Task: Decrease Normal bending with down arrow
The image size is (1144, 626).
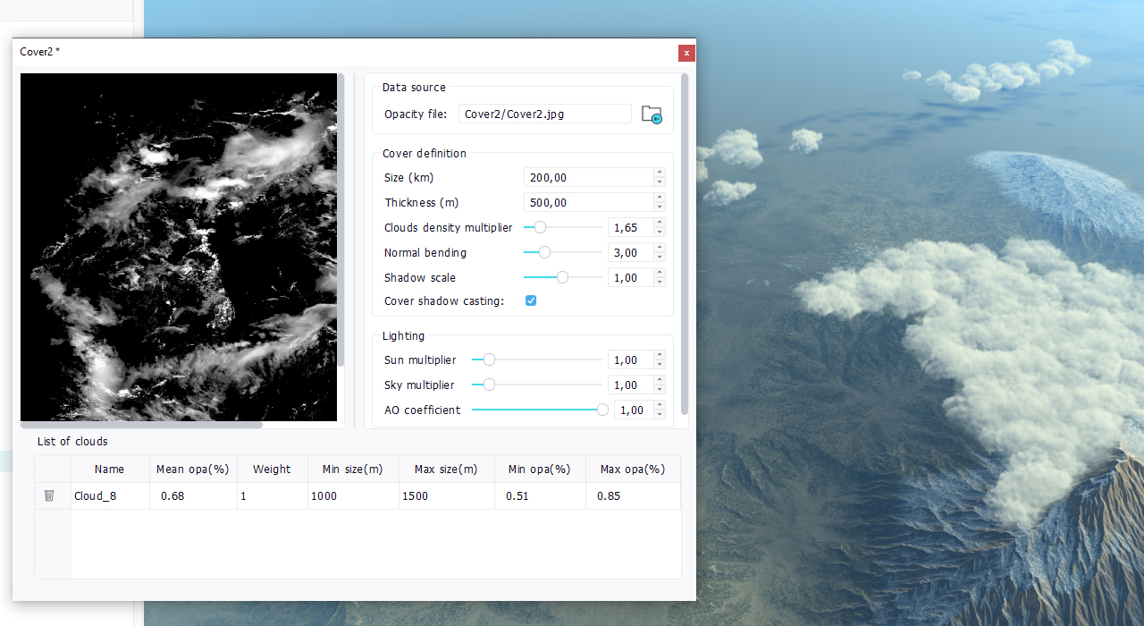Action: pos(660,257)
